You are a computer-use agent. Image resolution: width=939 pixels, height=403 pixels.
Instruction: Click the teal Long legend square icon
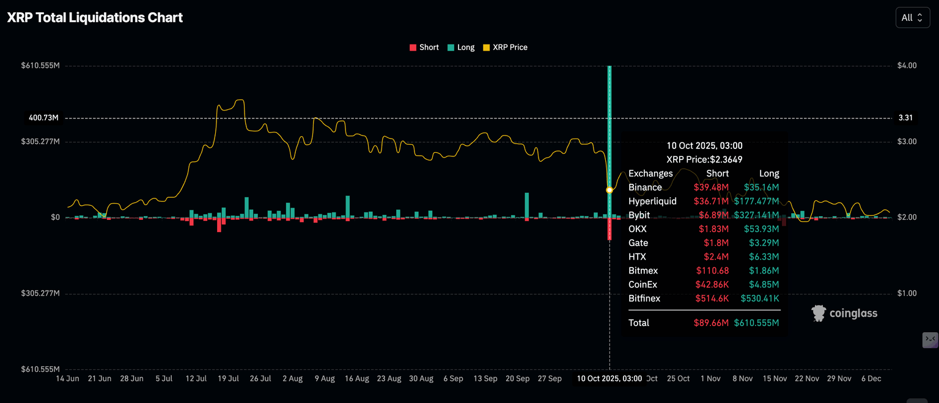(x=451, y=47)
